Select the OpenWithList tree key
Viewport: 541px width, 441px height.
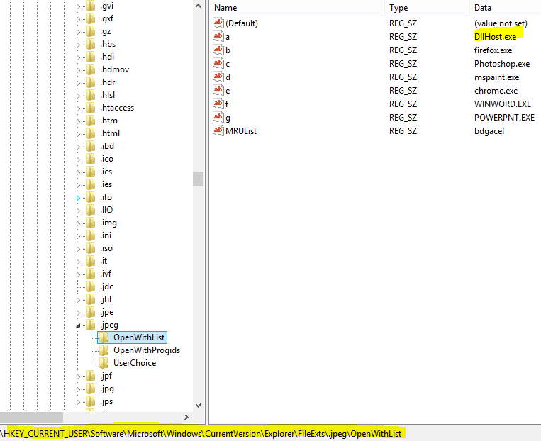pyautogui.click(x=139, y=337)
